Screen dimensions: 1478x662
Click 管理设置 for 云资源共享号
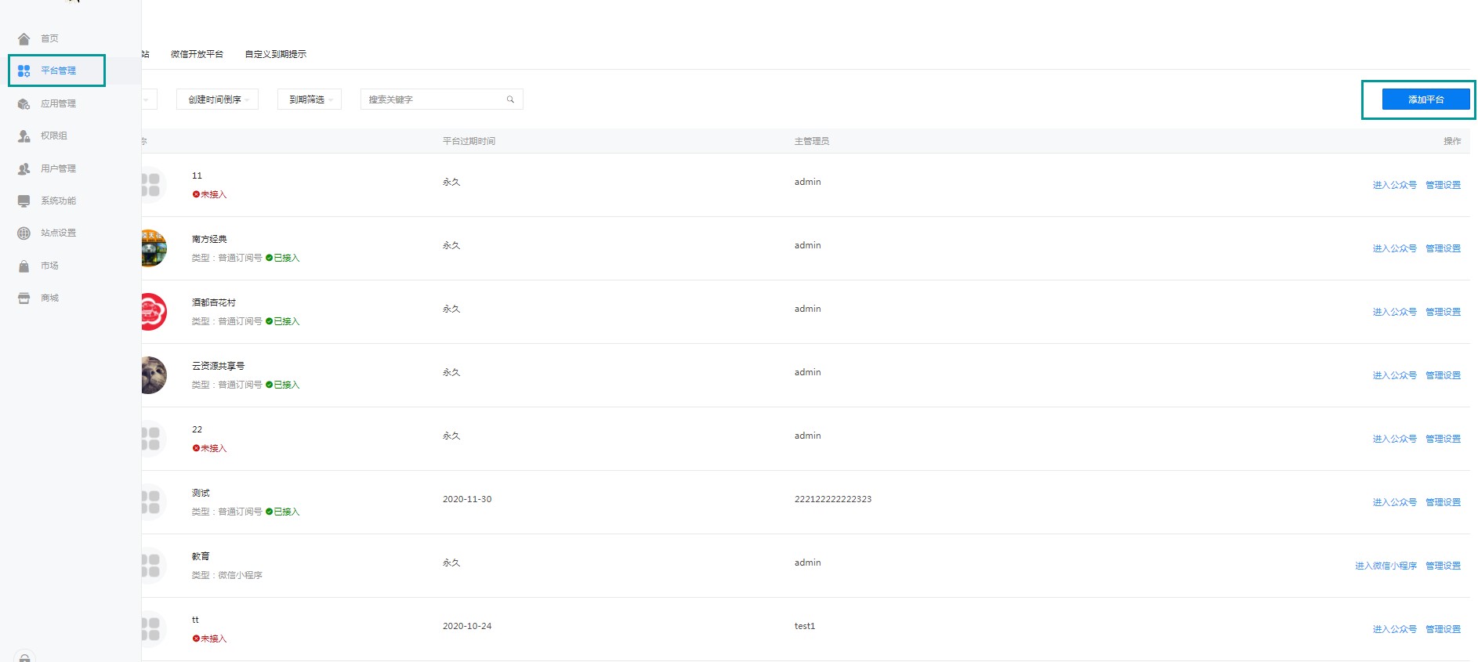pyautogui.click(x=1443, y=375)
